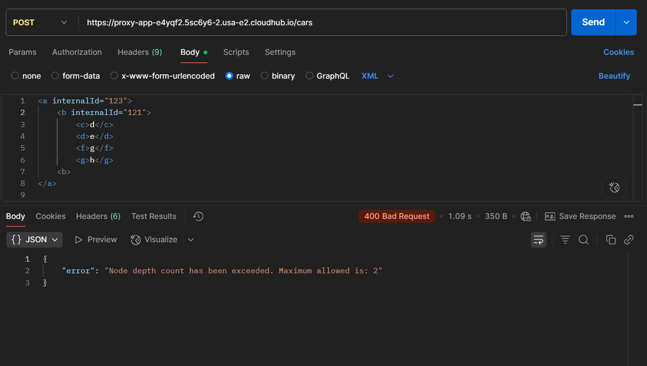Click the request URL input field
Viewport: 647px width, 366px height.
[x=321, y=22]
